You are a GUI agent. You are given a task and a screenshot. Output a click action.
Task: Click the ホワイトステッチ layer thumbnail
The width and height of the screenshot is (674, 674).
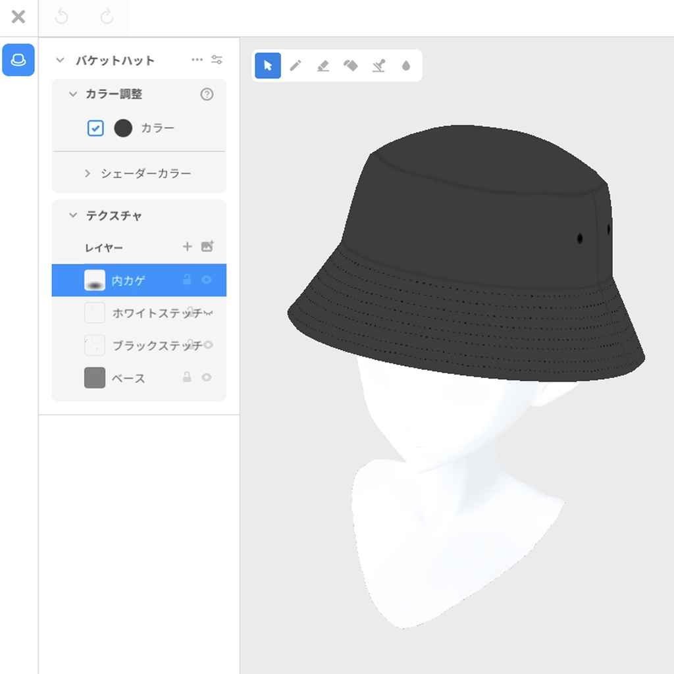[x=95, y=313]
